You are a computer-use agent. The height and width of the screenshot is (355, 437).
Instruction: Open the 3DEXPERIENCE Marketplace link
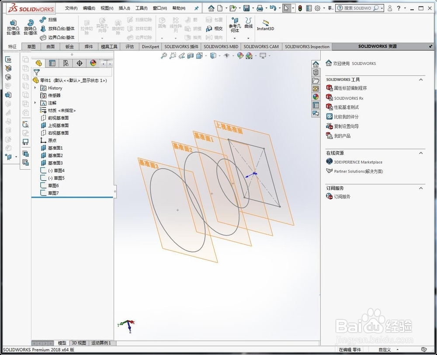[358, 162]
